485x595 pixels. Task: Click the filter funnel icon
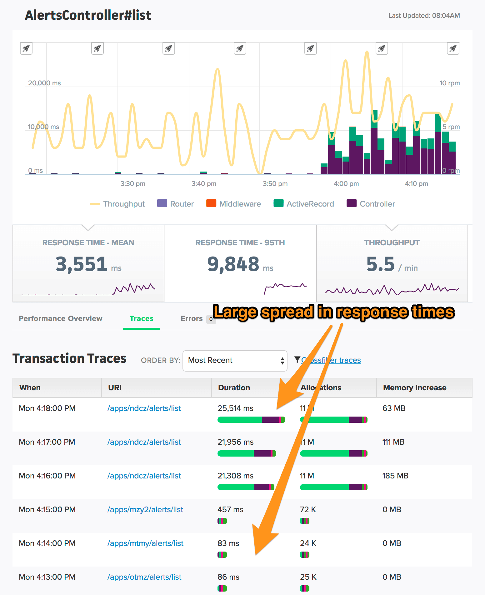pos(297,360)
